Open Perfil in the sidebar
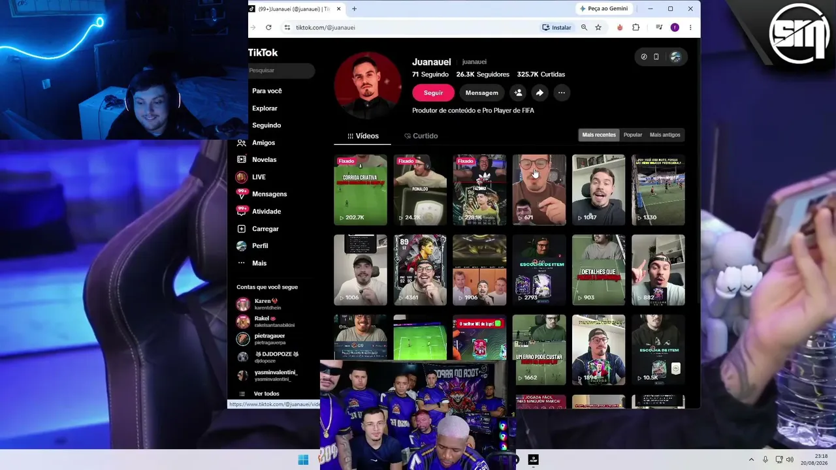Viewport: 836px width, 470px height. point(260,245)
